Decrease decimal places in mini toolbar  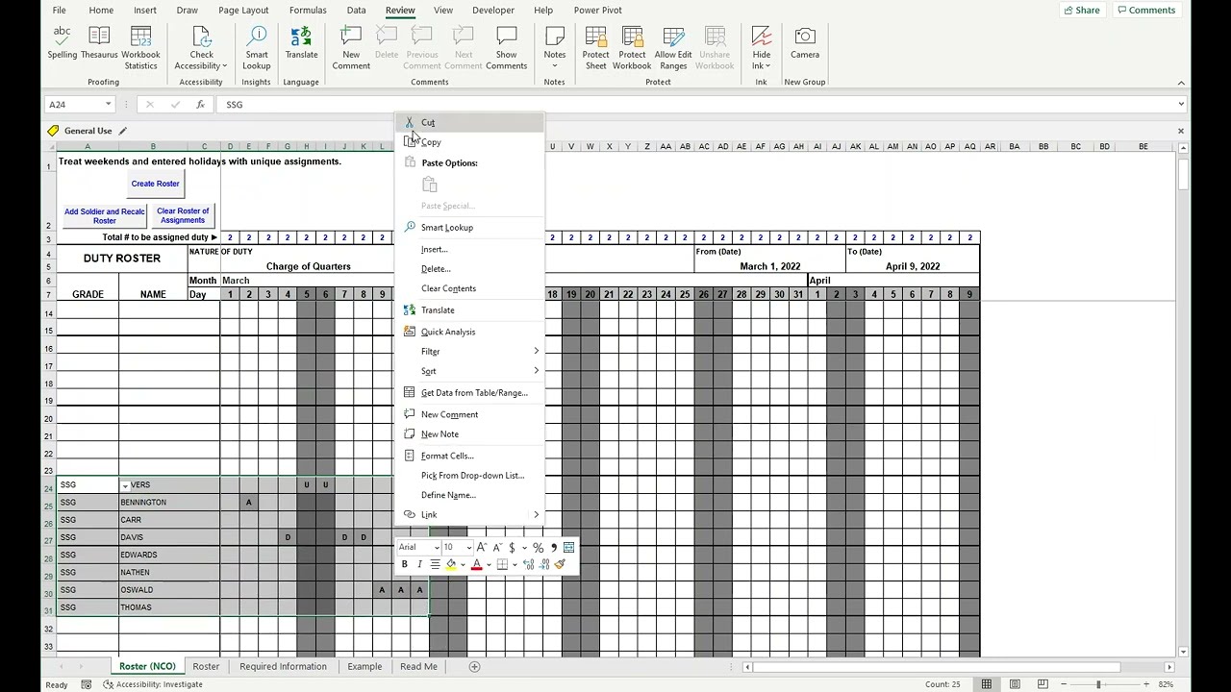coord(544,564)
